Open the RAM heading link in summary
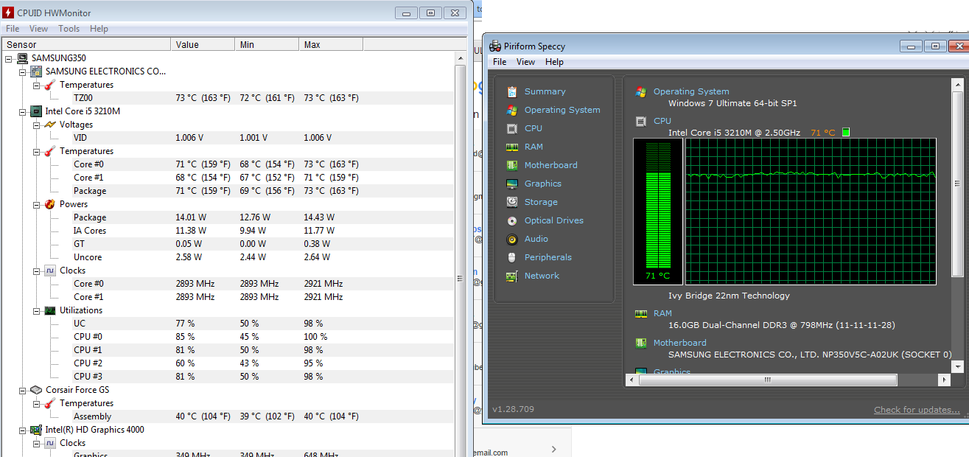Viewport: 969px width, 457px height. [x=662, y=313]
